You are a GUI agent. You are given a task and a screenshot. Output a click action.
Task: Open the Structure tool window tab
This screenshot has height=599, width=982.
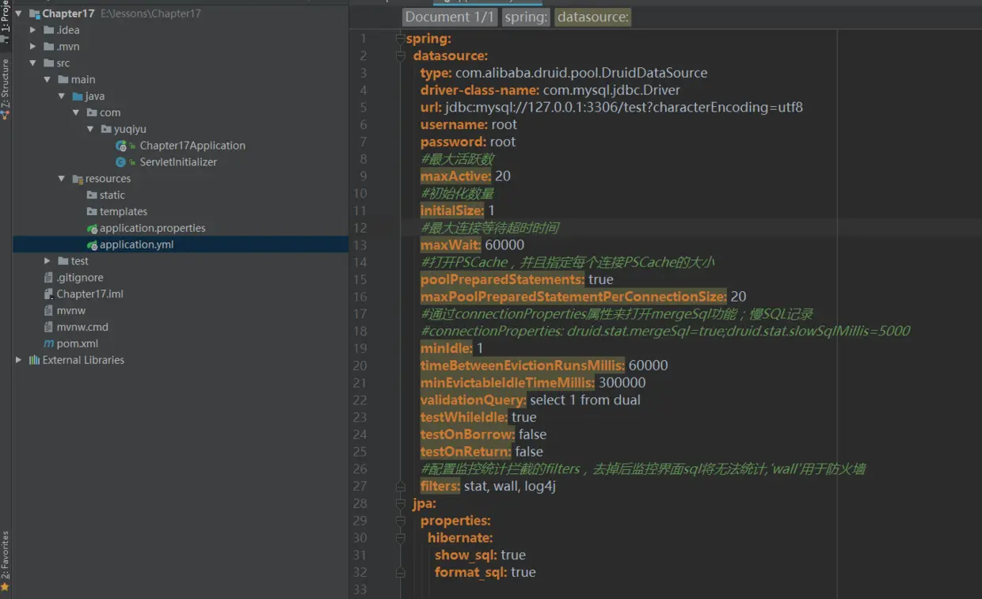(6, 89)
